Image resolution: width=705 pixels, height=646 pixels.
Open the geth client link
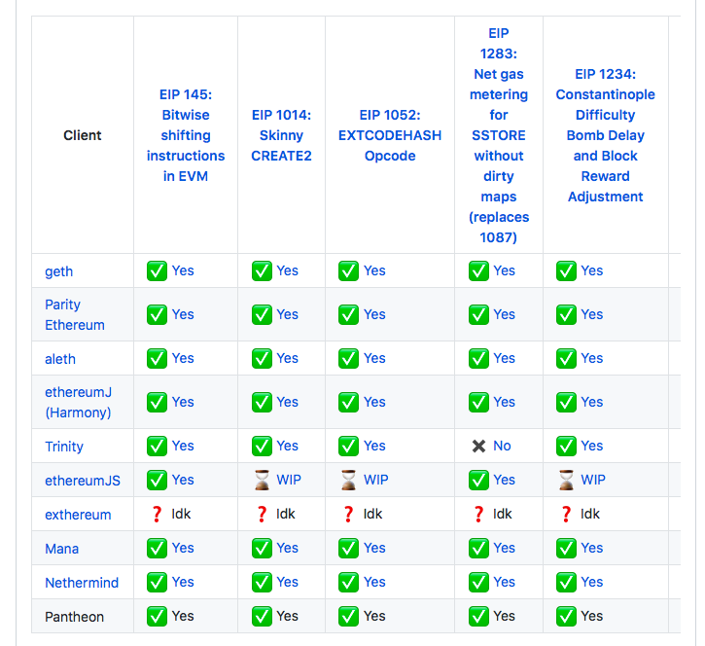(59, 271)
